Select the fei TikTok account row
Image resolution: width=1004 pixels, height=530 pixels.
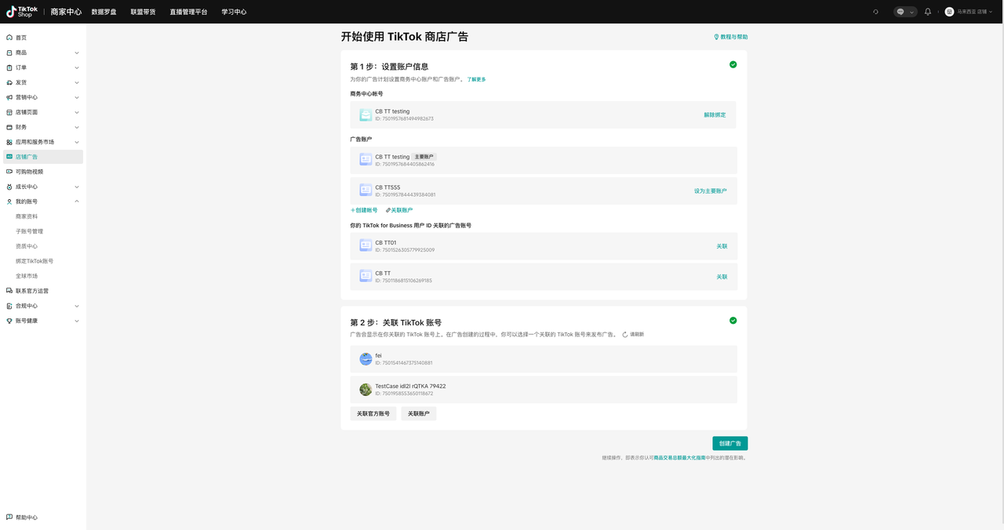click(543, 359)
